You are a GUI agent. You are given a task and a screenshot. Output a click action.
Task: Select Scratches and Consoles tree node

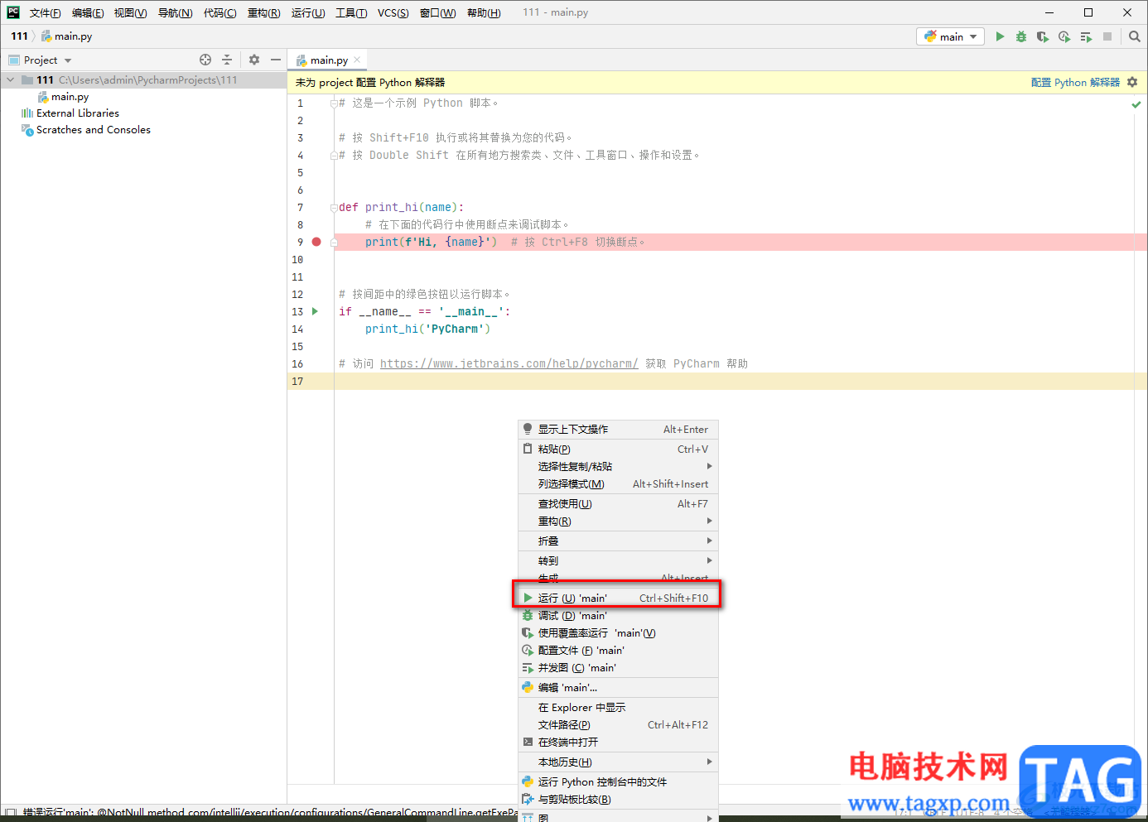(x=93, y=130)
